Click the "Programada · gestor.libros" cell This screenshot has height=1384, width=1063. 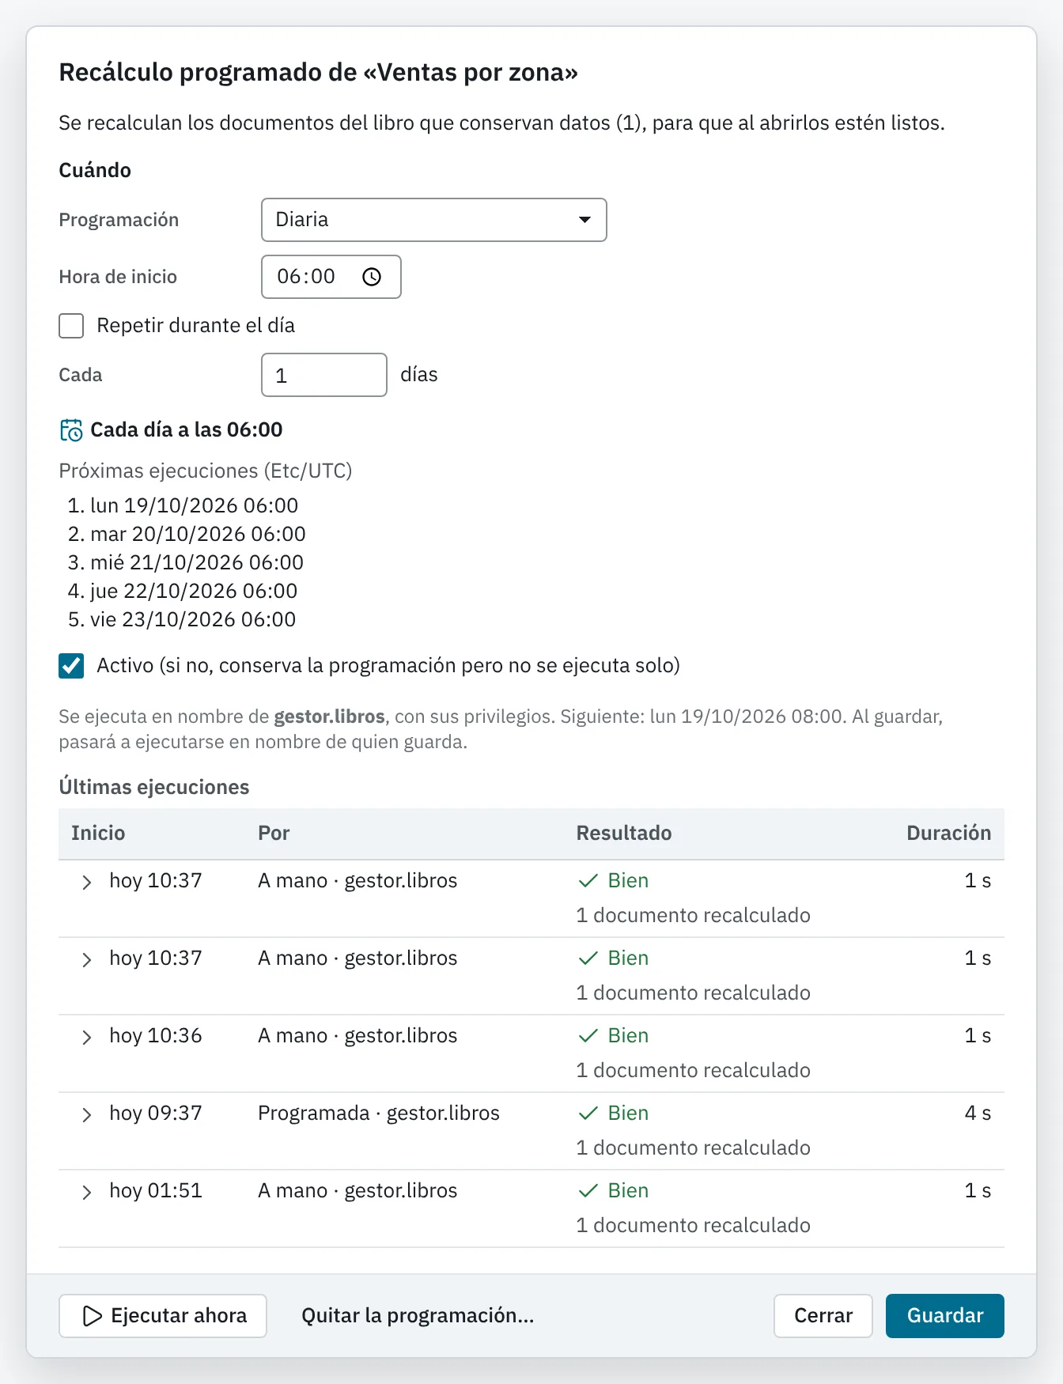click(379, 1114)
